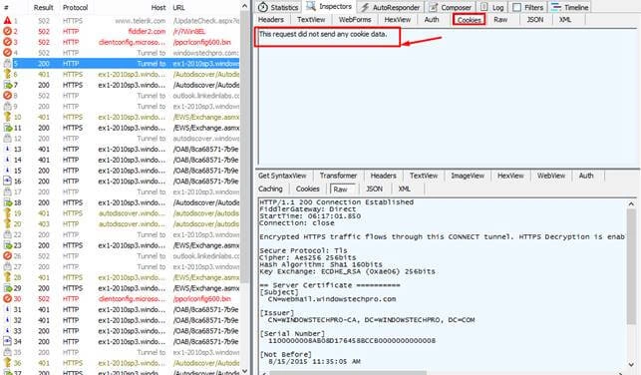The image size is (641, 375).
Task: Select session 20 with 403 result
Action: (121, 224)
